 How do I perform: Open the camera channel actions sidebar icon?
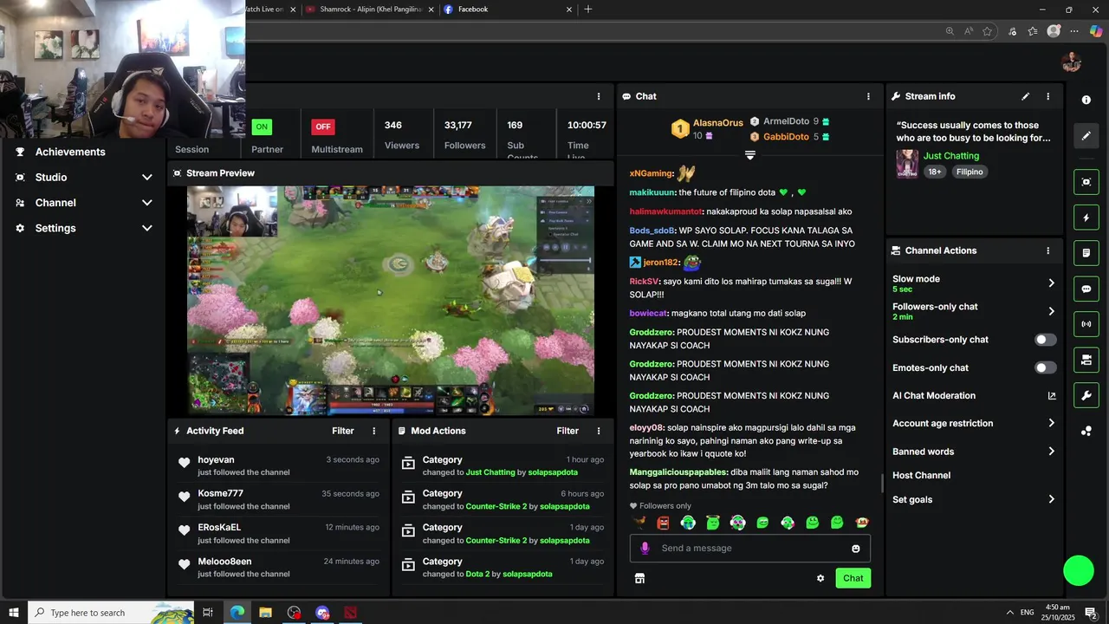(x=1086, y=360)
